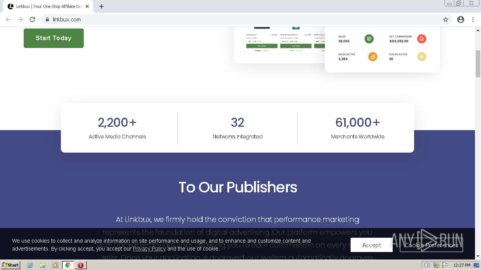Screen dimensions: 481x270
Task: Open the Action Center flag icon
Action: (445, 265)
